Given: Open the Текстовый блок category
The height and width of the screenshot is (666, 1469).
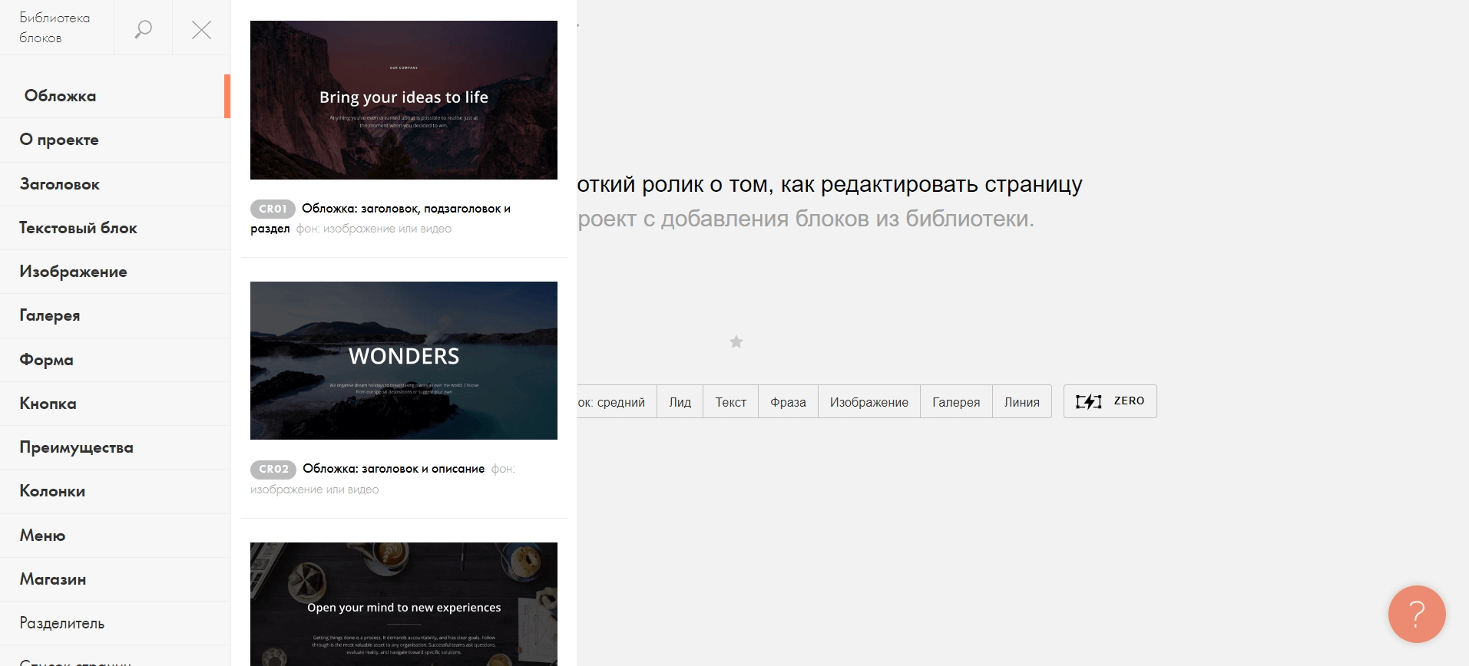Looking at the screenshot, I should click(115, 228).
